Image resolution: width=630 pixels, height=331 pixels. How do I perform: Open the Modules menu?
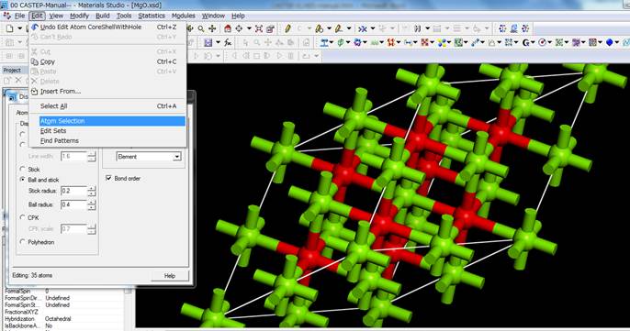tap(184, 16)
